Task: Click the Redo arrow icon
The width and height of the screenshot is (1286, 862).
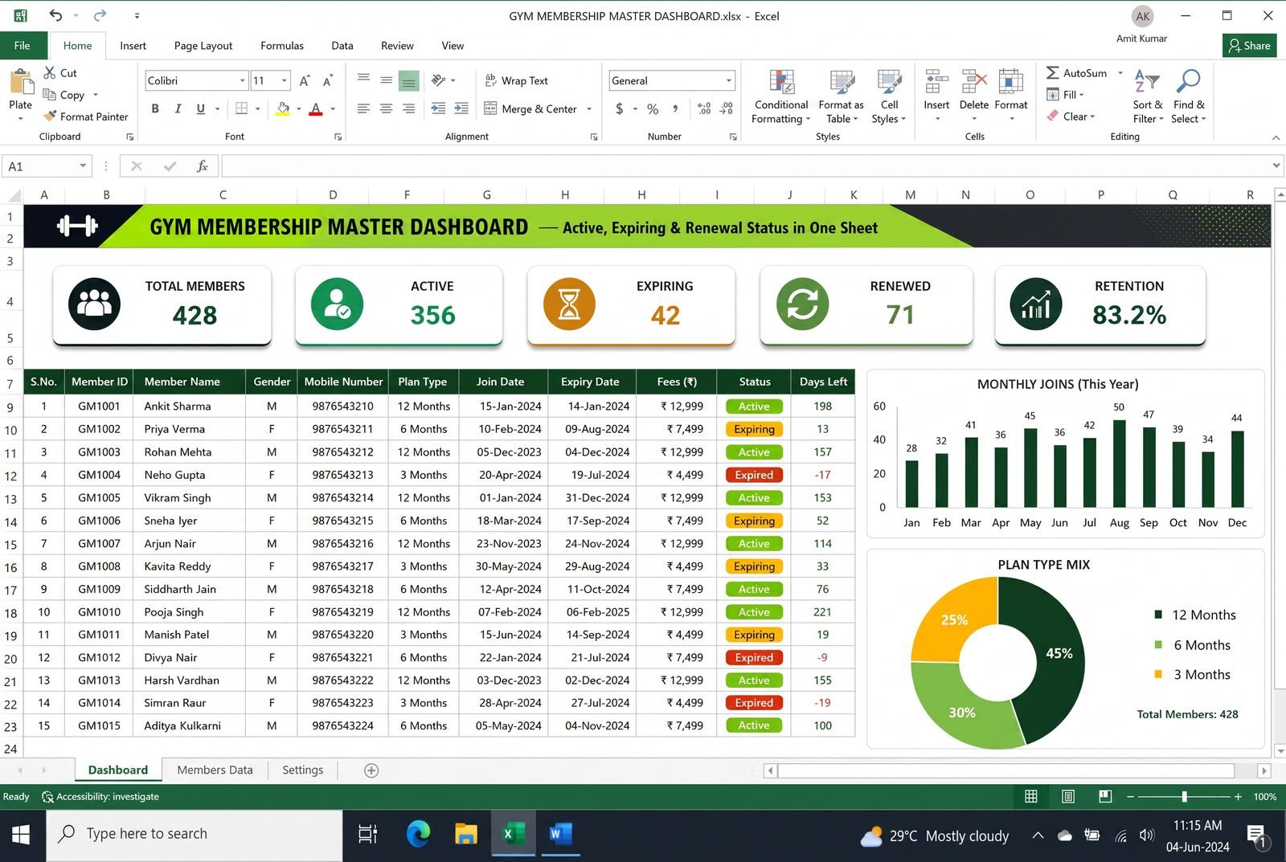Action: coord(100,15)
